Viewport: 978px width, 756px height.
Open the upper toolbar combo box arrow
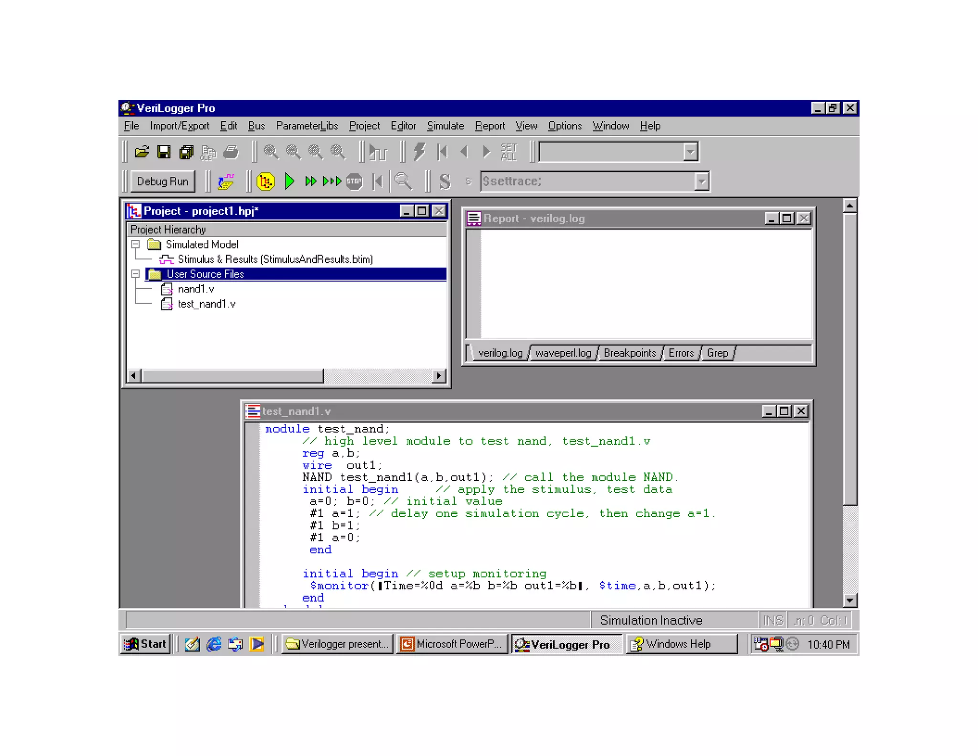click(690, 152)
